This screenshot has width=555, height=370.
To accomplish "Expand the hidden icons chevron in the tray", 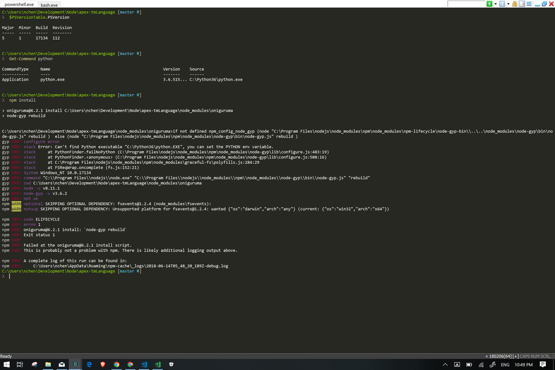I will (x=446, y=365).
